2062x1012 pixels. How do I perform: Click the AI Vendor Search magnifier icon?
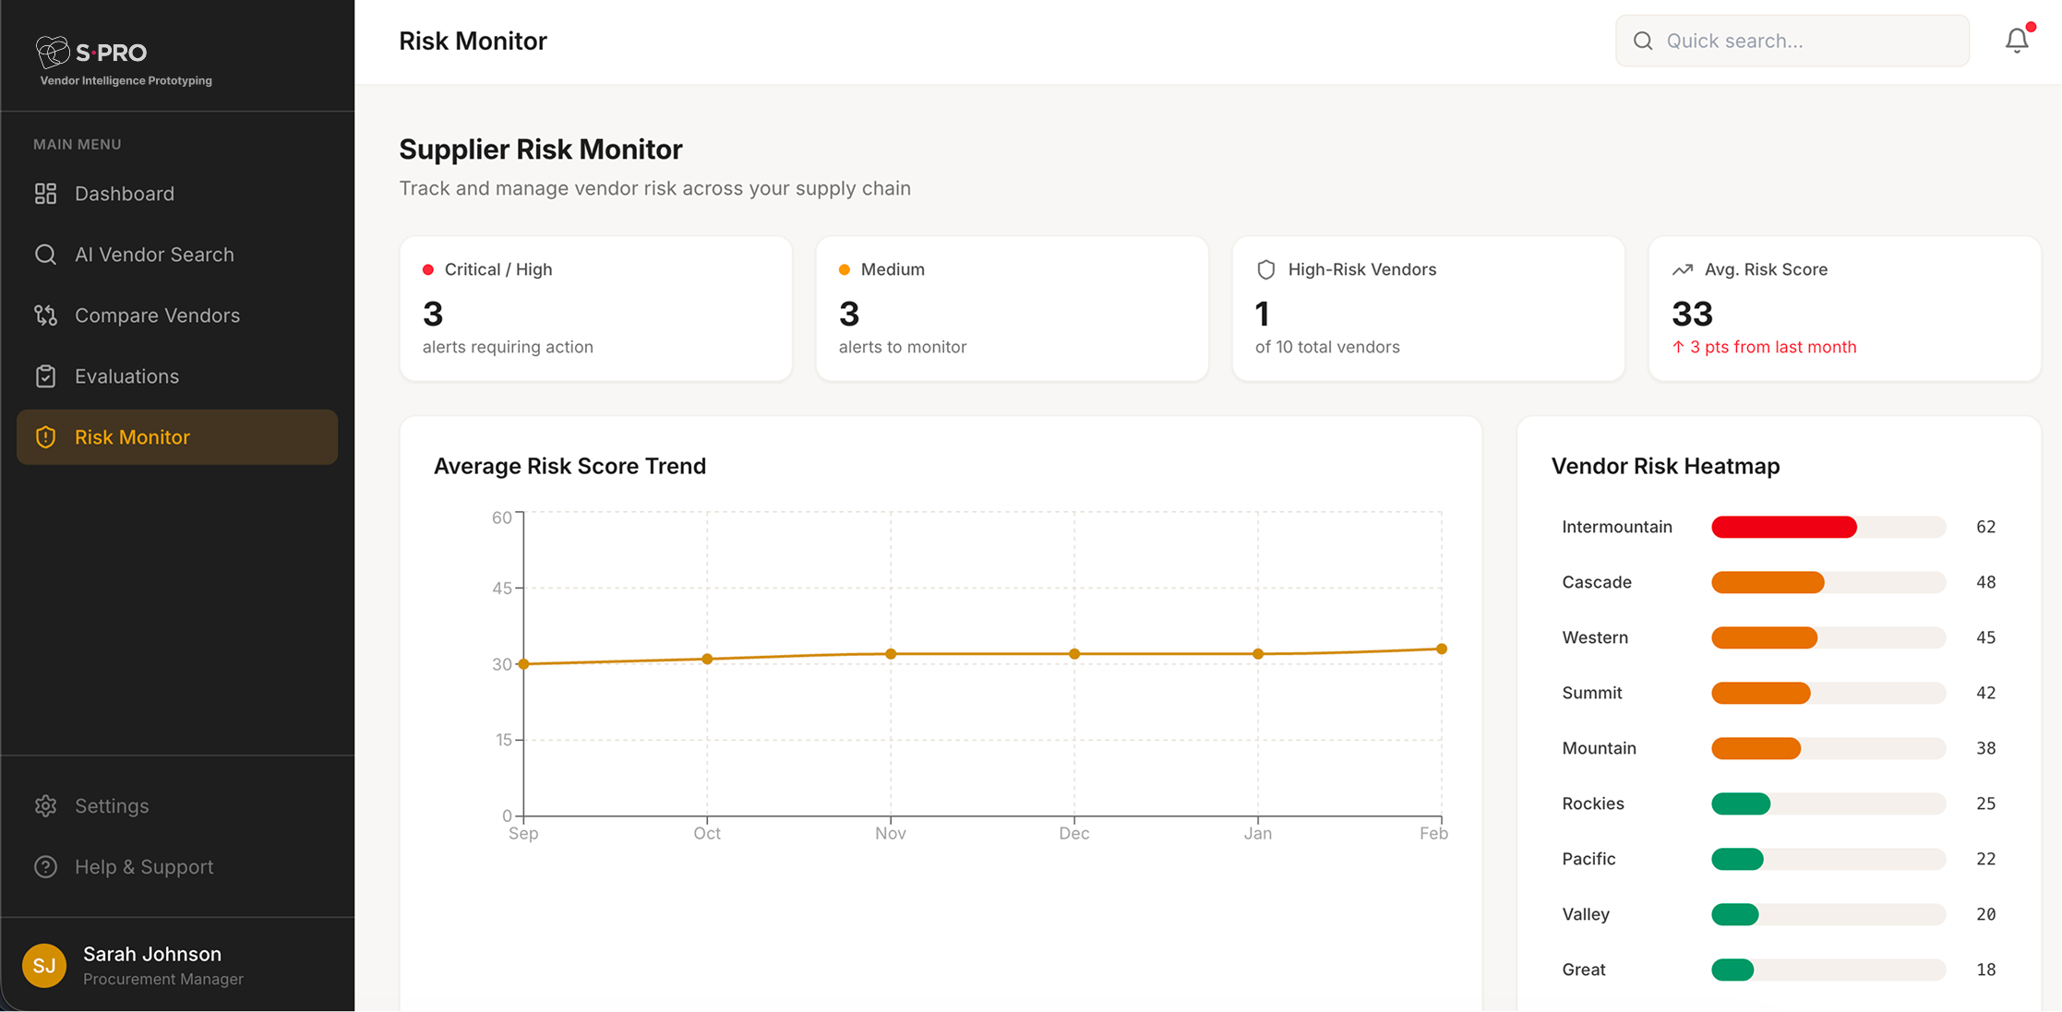pos(45,255)
